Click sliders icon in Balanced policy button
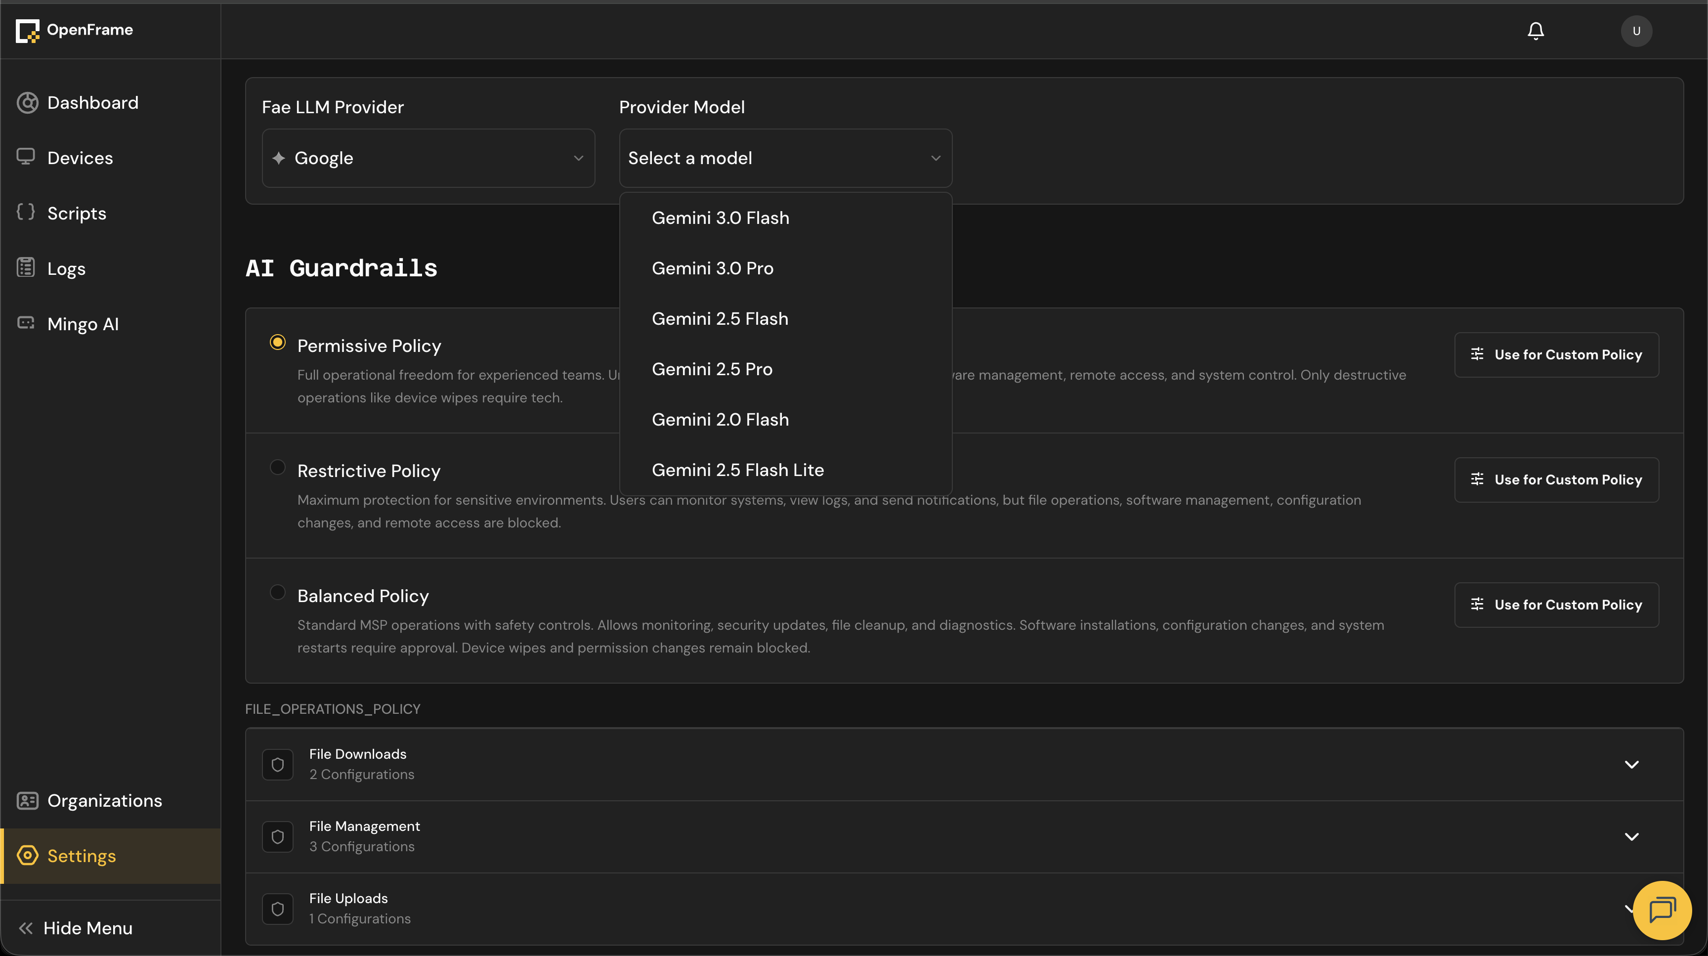 pos(1477,604)
